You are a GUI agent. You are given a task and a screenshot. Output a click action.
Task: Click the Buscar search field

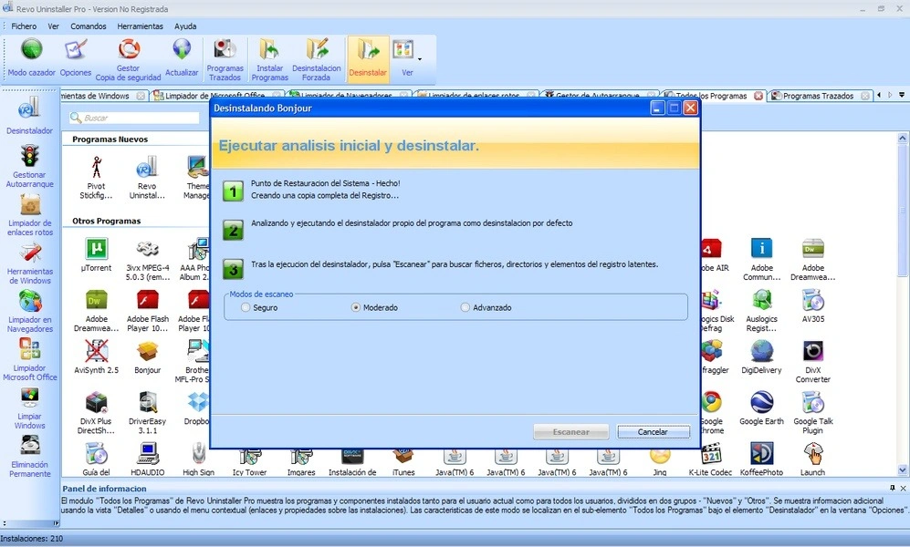(x=134, y=118)
